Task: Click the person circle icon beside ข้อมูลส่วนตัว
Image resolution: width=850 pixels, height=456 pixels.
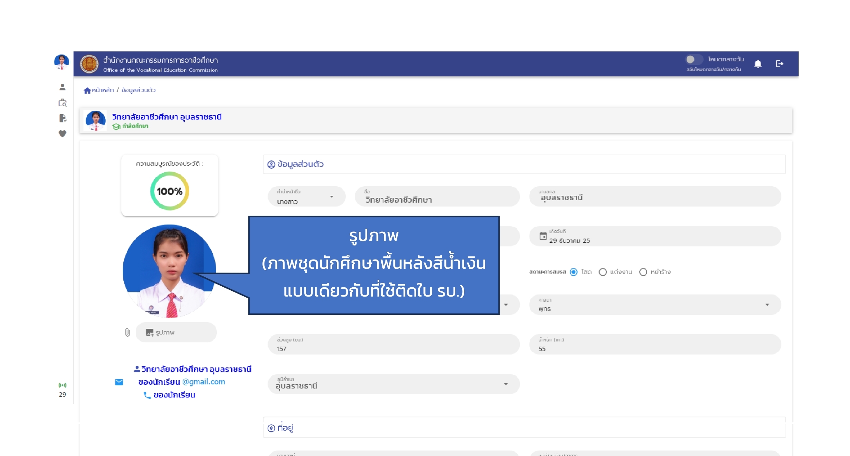Action: (x=271, y=165)
